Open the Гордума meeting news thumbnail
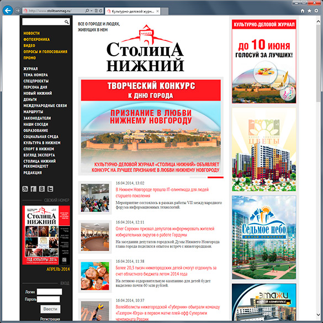Screen dimensions: 323x323 point(95,237)
